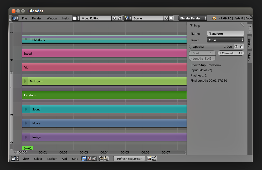Switch to Sequencer view mode
Viewport: 262px width, 170px height.
point(84,158)
